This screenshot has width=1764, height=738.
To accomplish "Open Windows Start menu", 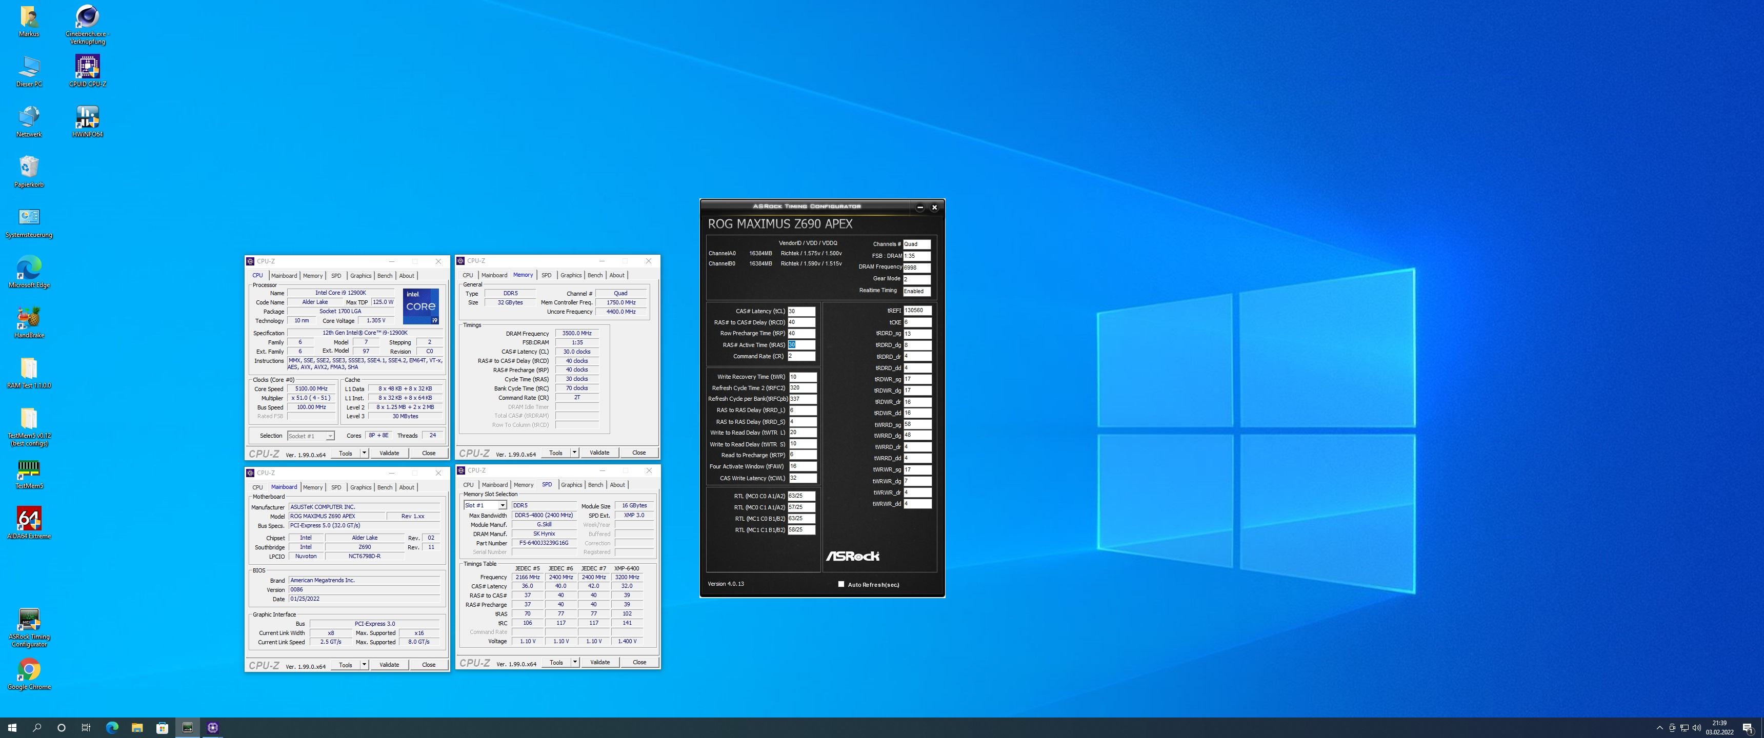I will pos(12,728).
